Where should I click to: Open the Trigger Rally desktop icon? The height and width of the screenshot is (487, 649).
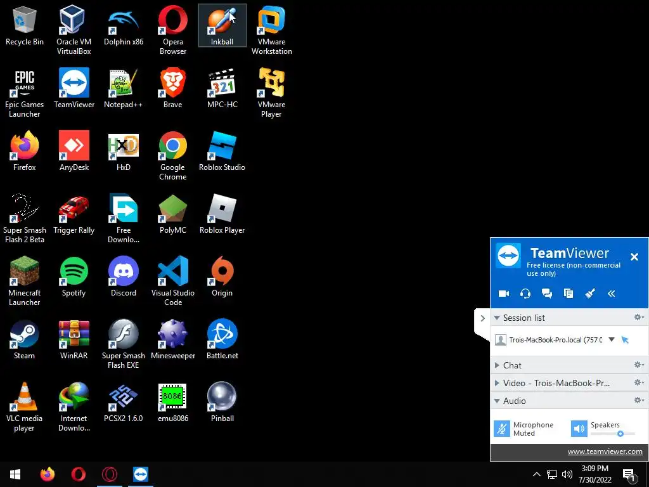pyautogui.click(x=74, y=214)
